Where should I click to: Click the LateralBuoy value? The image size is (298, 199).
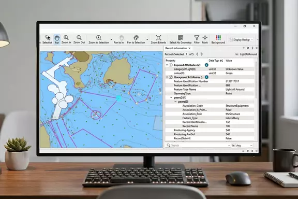(232, 118)
